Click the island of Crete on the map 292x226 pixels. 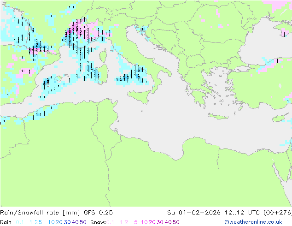tap(218, 116)
